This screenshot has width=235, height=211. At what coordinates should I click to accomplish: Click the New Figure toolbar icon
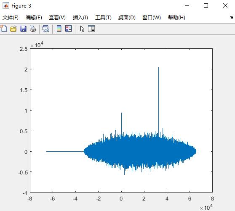pyautogui.click(x=4, y=29)
